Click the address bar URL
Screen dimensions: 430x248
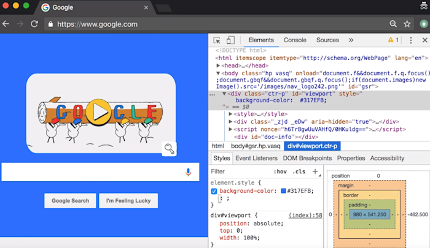coord(97,24)
